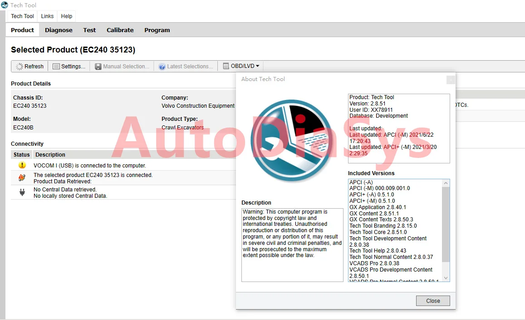Select 'APCI (-M) 000.009.001.0' in Included Versions
The width and height of the screenshot is (525, 320).
380,188
